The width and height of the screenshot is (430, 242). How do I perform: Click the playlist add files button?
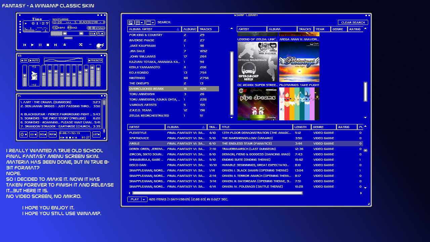pyautogui.click(x=24, y=134)
